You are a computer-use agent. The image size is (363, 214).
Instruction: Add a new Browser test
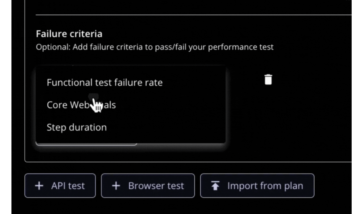[147, 186]
